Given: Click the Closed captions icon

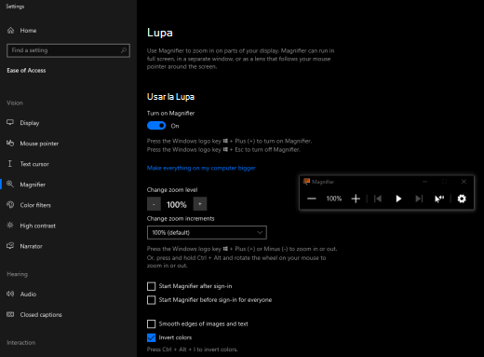Looking at the screenshot, I should point(10,314).
